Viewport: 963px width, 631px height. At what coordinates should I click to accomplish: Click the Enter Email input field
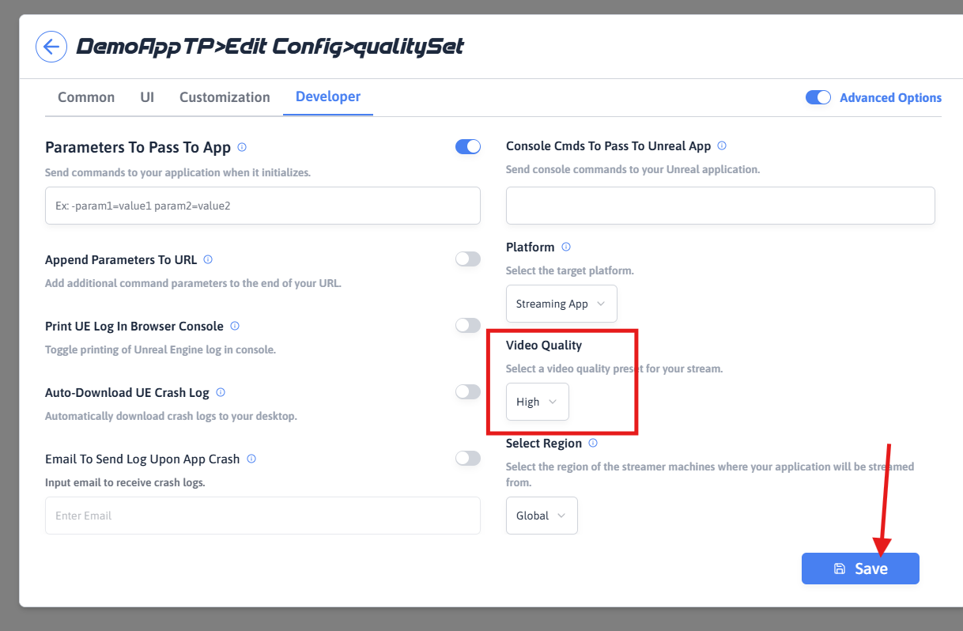[262, 516]
